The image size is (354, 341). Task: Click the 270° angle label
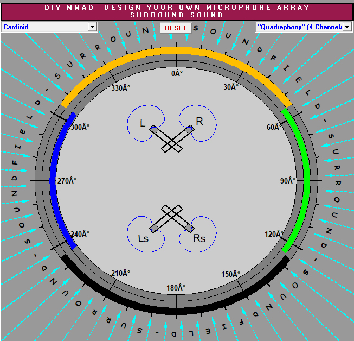67,181
